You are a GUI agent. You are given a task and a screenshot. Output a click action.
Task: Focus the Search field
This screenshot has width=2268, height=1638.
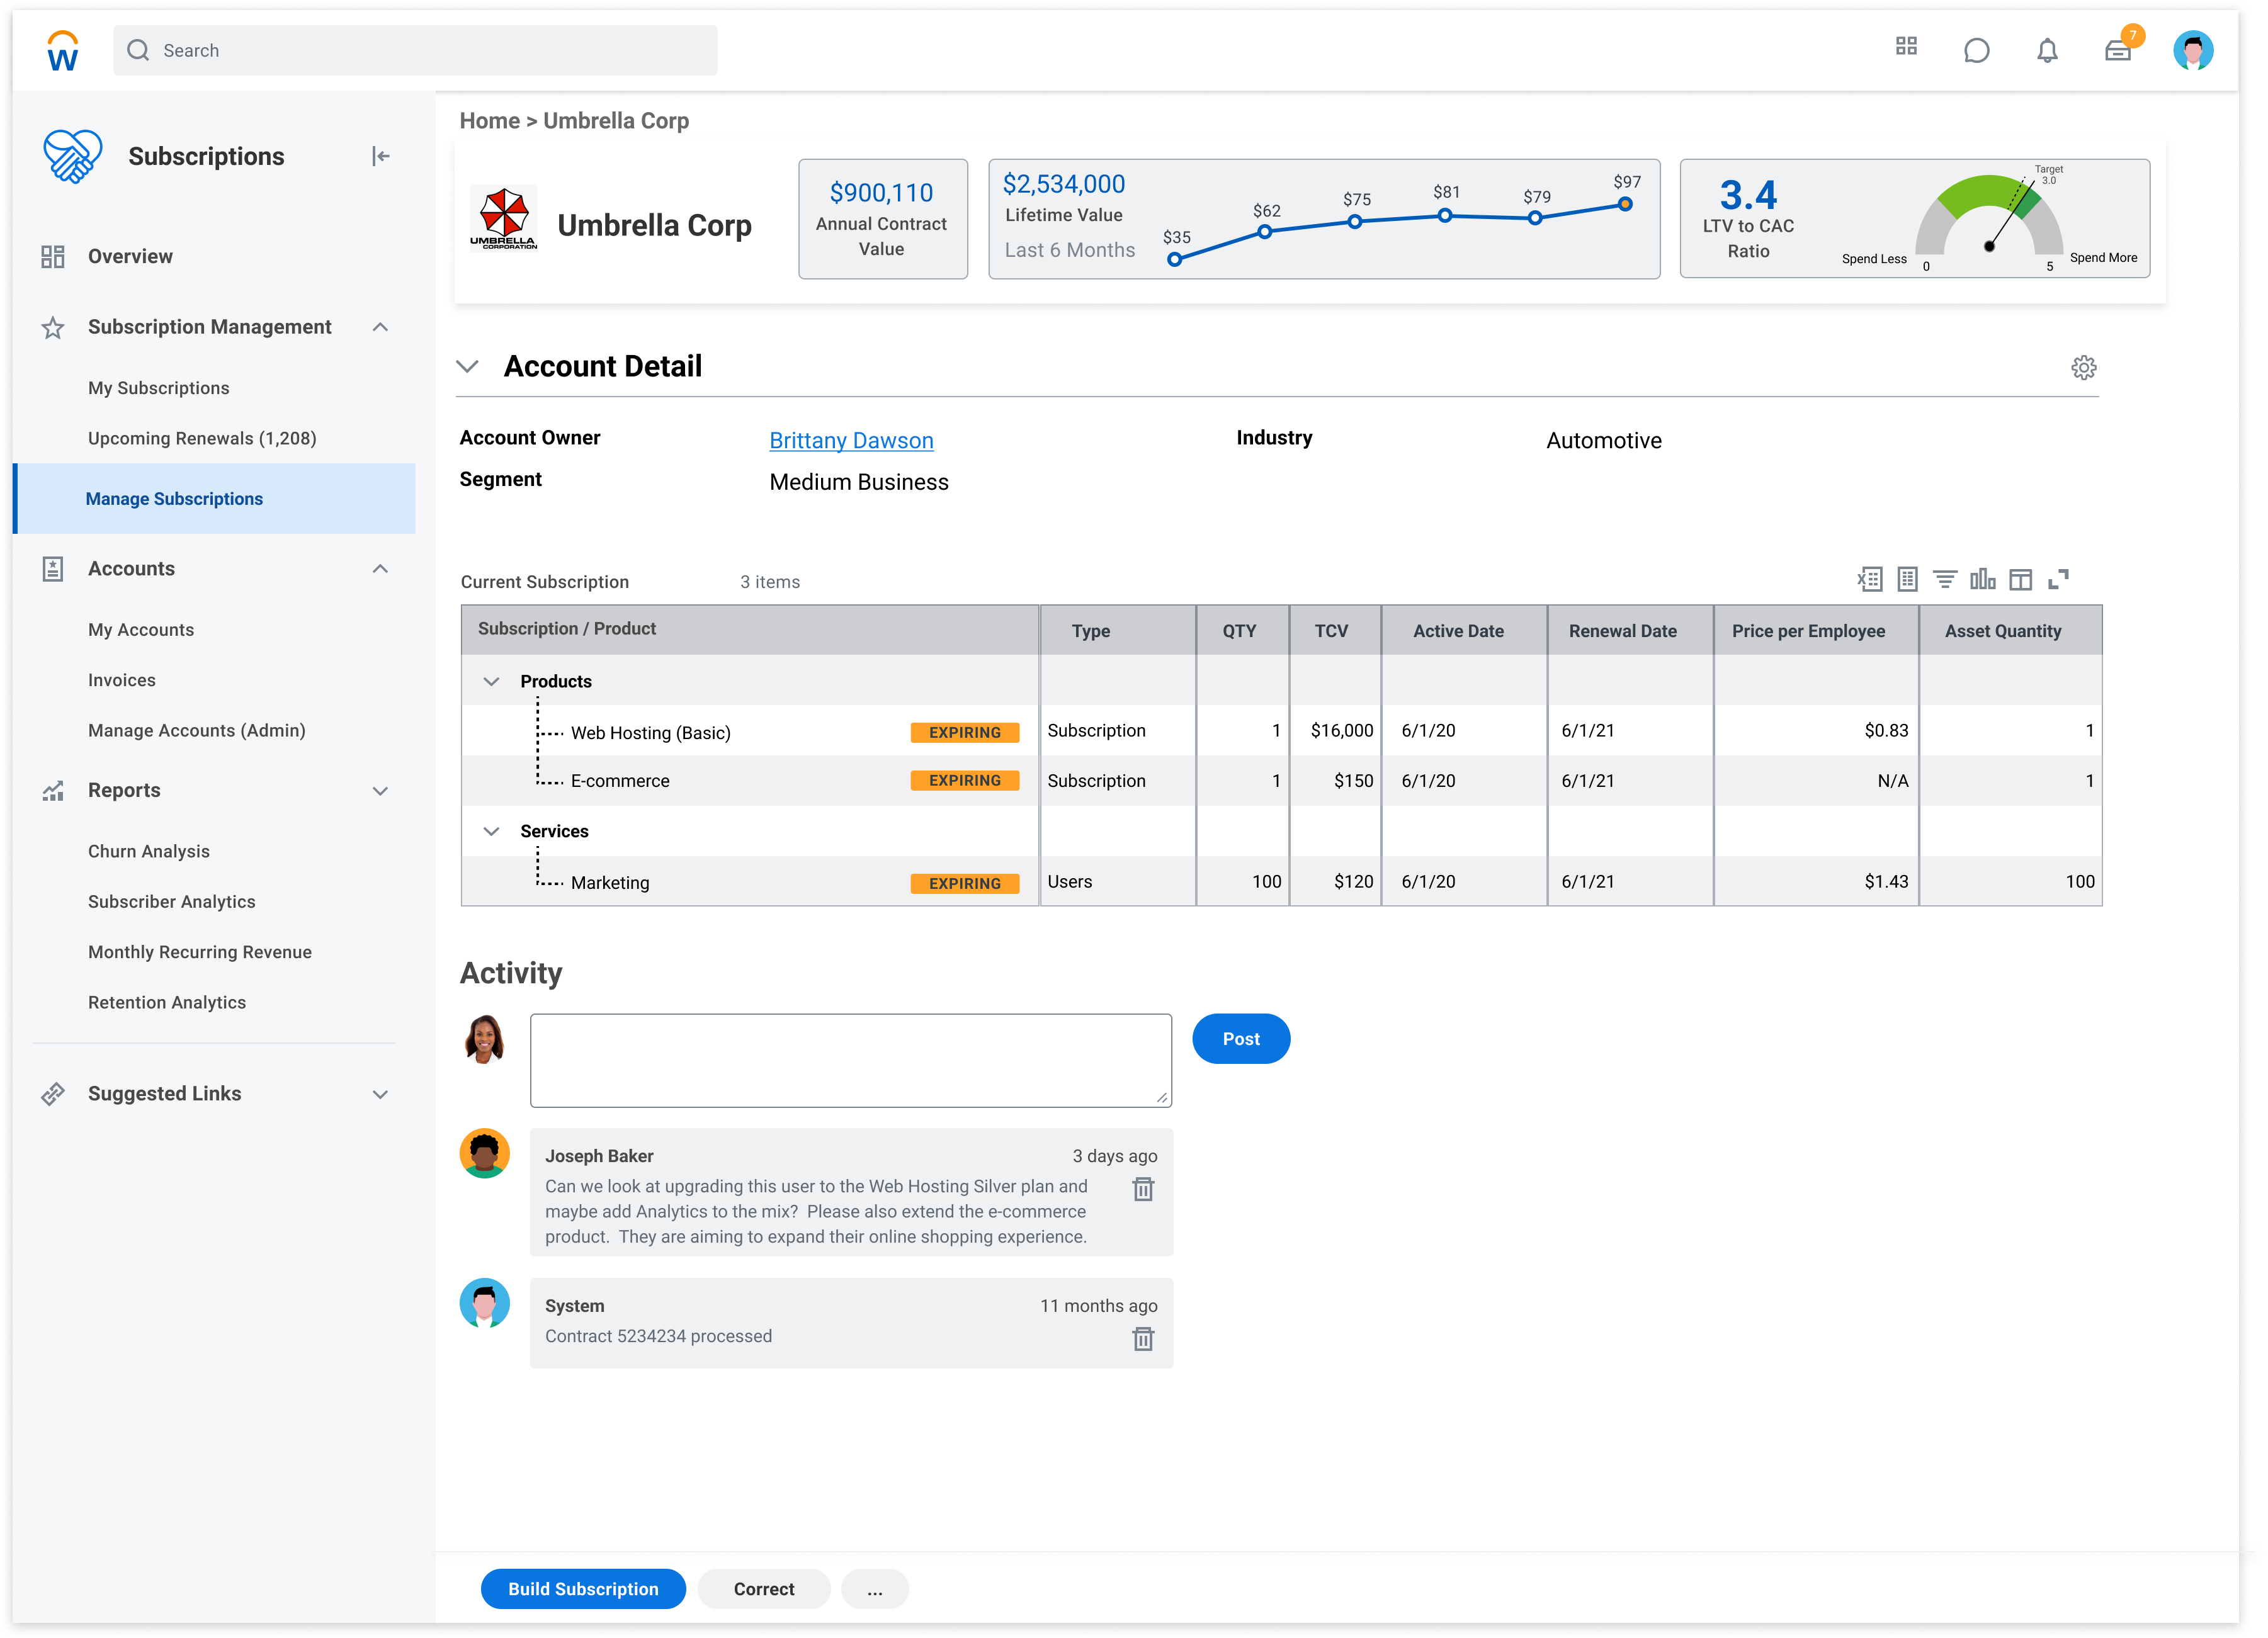click(415, 50)
